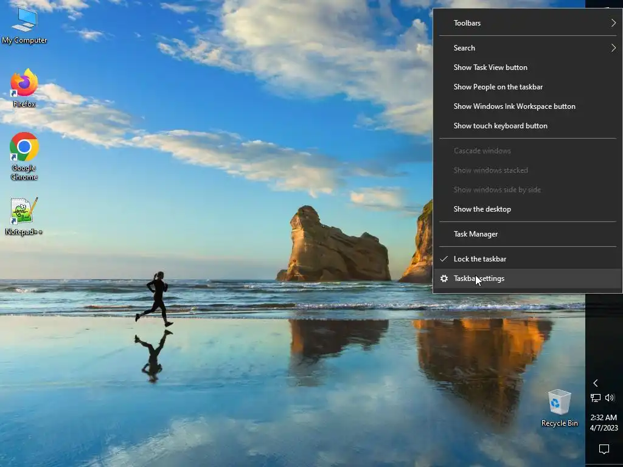Image resolution: width=623 pixels, height=467 pixels.
Task: Open the My Computer desktop icon
Action: 24,26
